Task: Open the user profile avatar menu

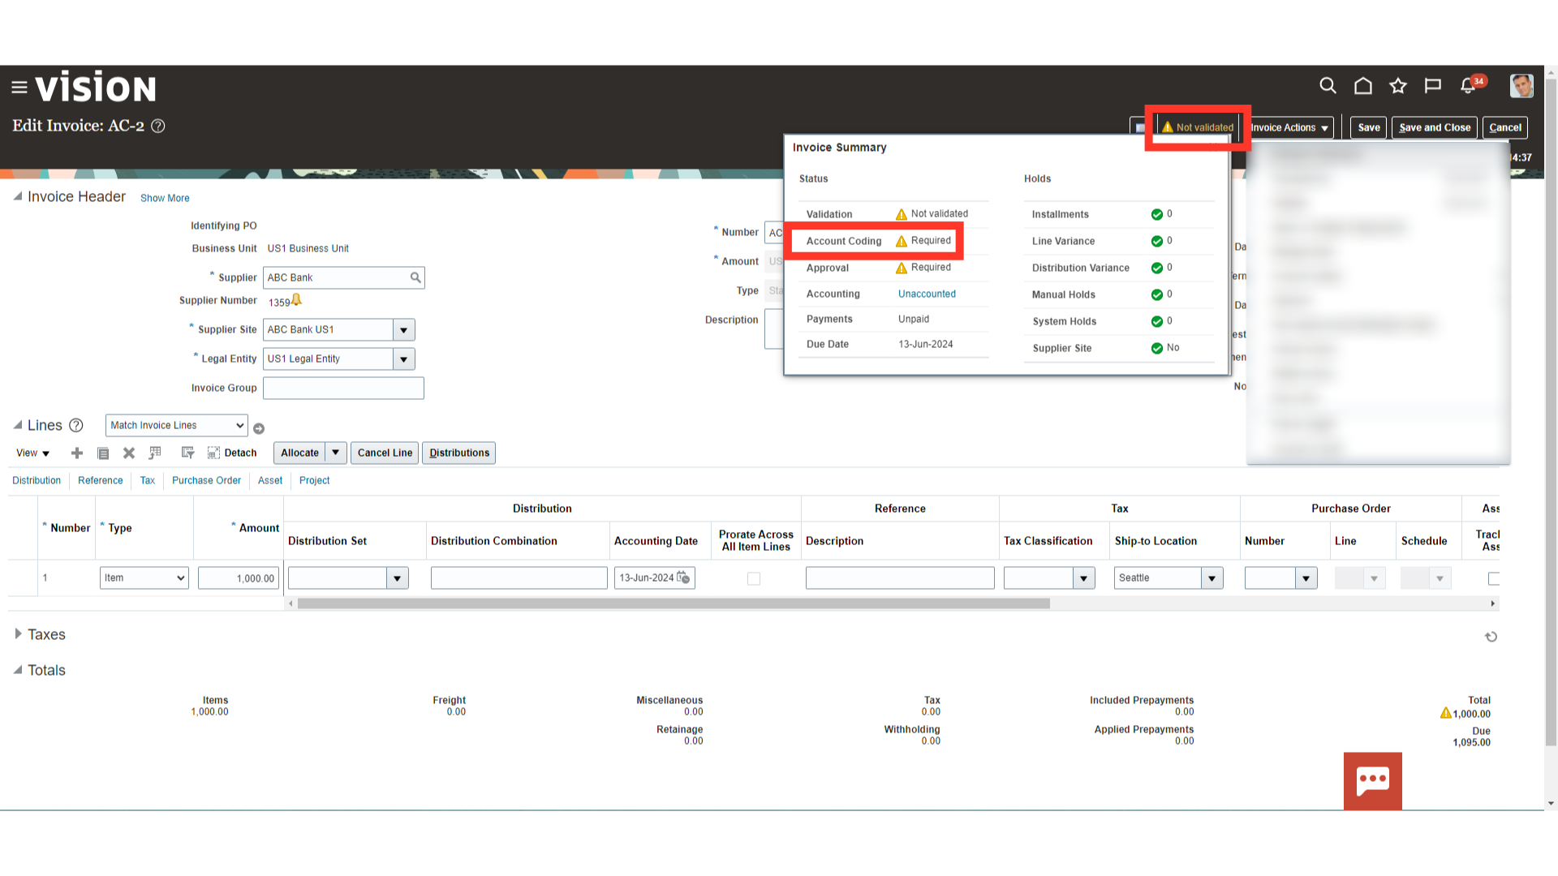Action: (1521, 85)
